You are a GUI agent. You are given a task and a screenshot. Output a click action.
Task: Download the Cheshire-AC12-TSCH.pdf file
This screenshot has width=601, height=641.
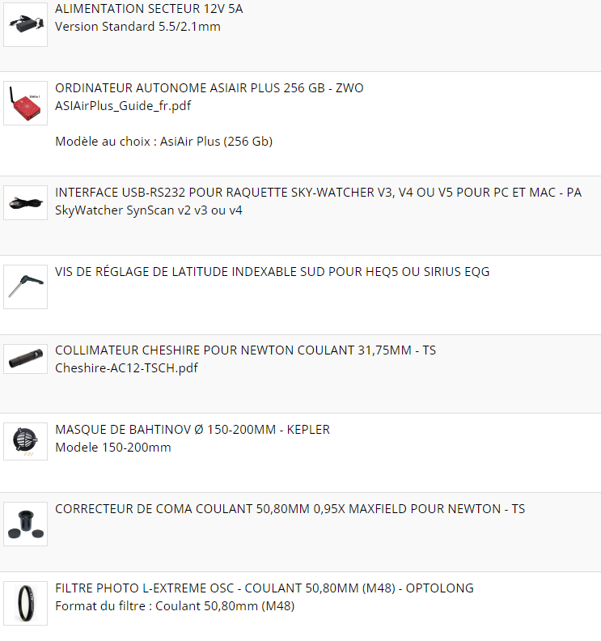click(126, 367)
